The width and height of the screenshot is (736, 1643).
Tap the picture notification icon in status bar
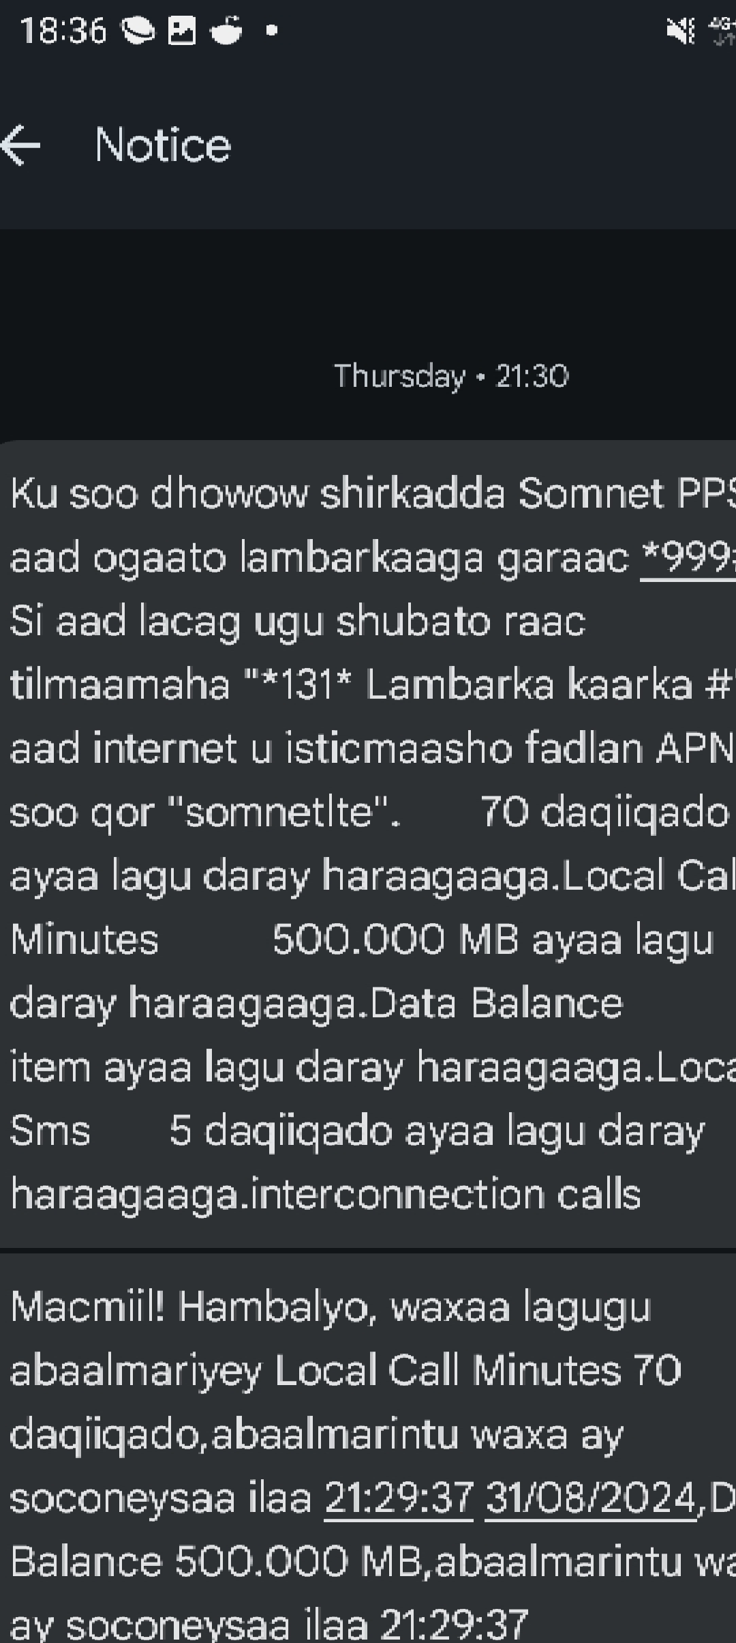(x=182, y=31)
